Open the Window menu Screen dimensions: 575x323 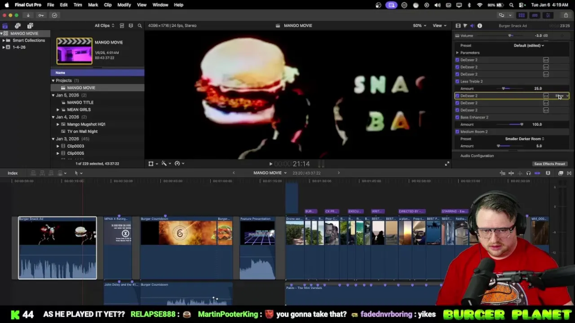pyautogui.click(x=160, y=5)
